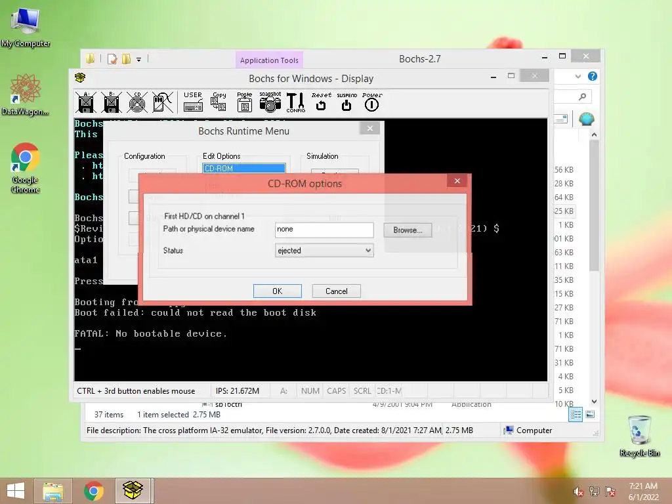Click floppy A: drive toolbar icon
The image size is (672, 504).
(x=86, y=102)
